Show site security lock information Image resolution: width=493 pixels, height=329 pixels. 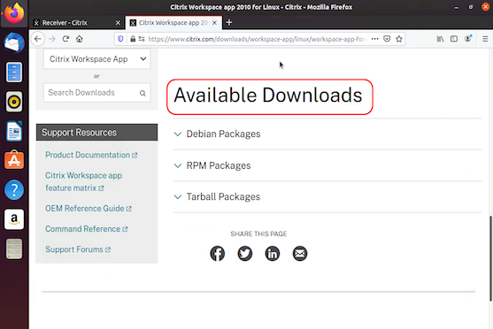(133, 39)
